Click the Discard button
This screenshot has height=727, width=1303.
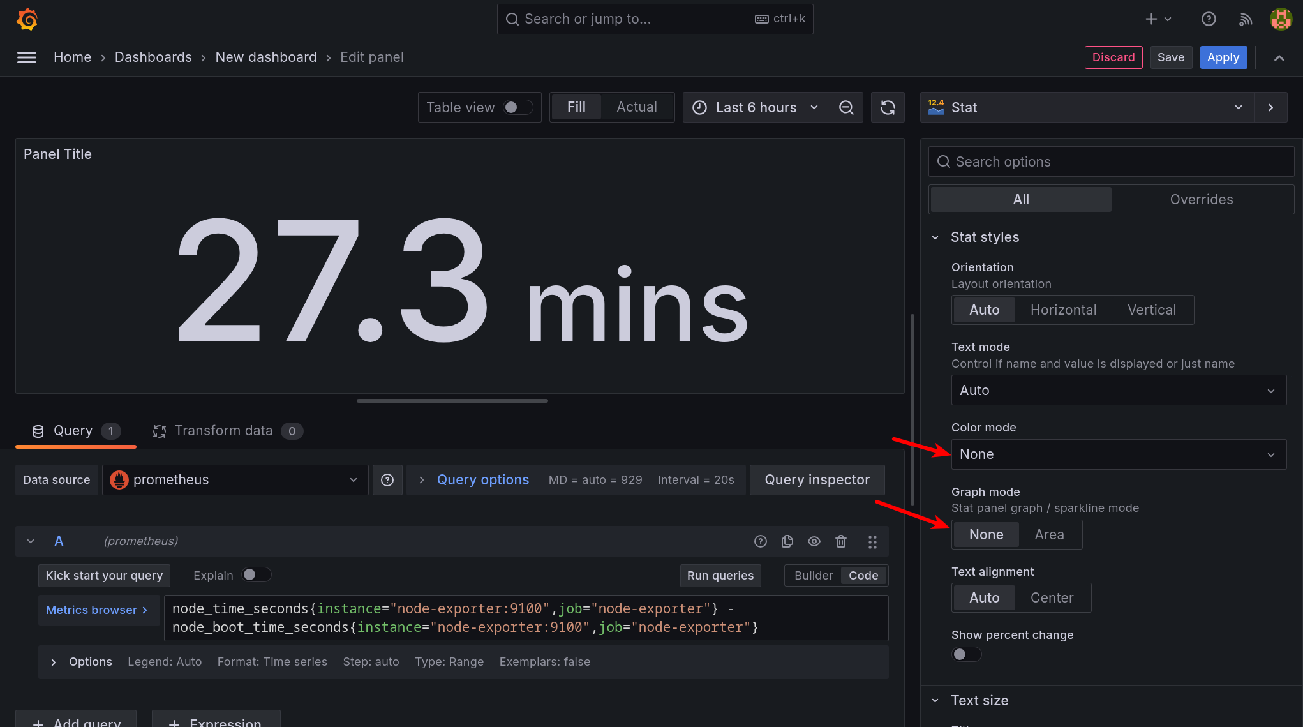1113,57
